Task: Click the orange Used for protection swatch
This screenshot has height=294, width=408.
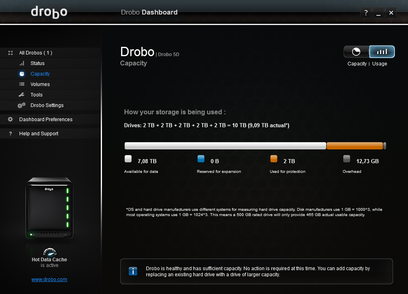Action: (274, 159)
